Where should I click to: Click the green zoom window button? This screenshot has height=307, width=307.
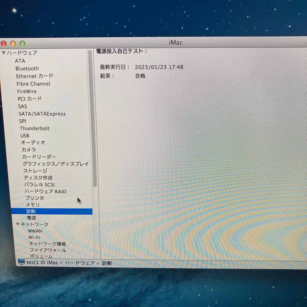23,44
